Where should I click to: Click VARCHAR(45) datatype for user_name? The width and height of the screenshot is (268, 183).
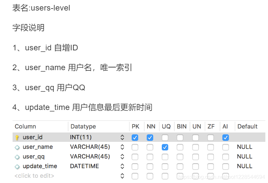[x=90, y=147]
